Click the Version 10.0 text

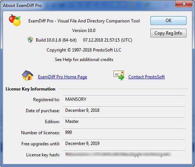coord(84,31)
